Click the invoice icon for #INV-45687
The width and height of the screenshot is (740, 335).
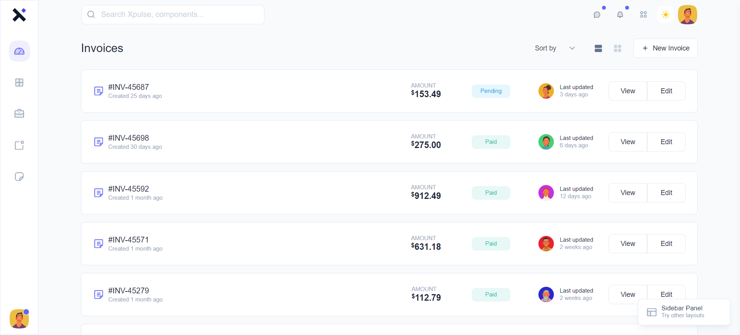[99, 91]
